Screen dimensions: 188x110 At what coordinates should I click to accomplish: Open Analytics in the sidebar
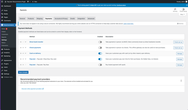7,53
